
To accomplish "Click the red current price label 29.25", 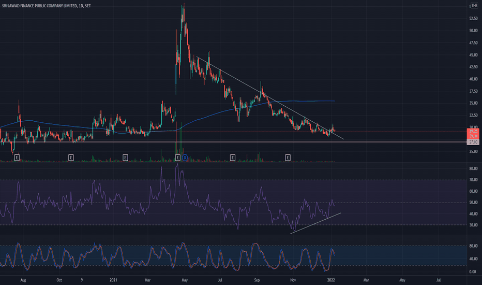I will (473, 131).
